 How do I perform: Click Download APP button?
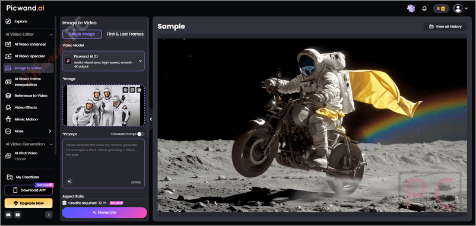(x=28, y=190)
